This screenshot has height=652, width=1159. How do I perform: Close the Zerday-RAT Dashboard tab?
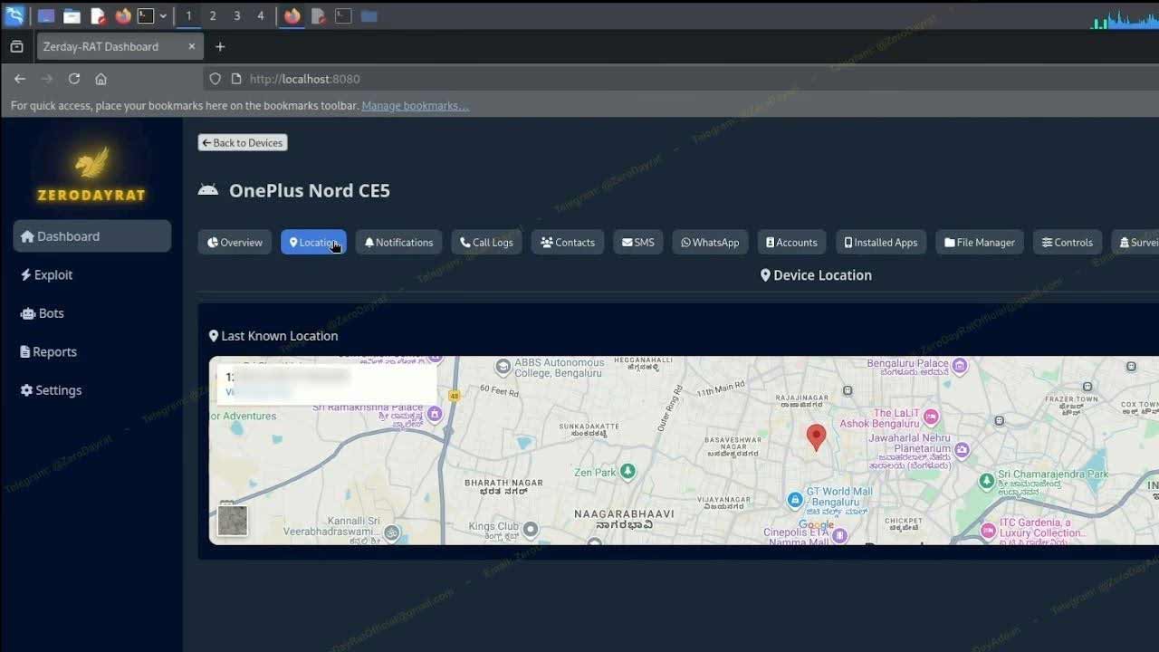[191, 46]
